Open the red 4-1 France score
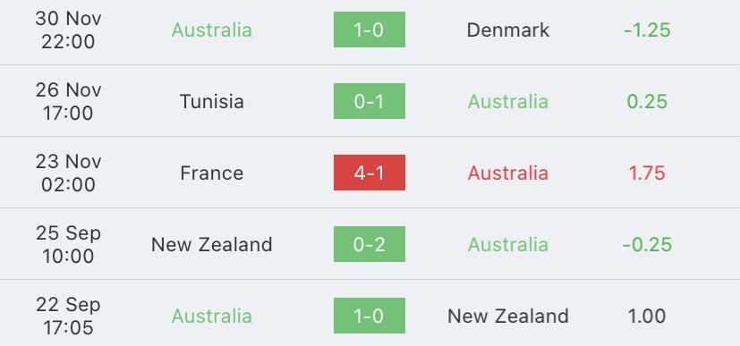Screen dimensions: 740x346 point(369,173)
